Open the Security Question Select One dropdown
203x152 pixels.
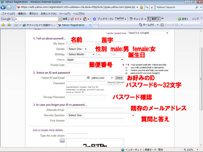pos(100,115)
